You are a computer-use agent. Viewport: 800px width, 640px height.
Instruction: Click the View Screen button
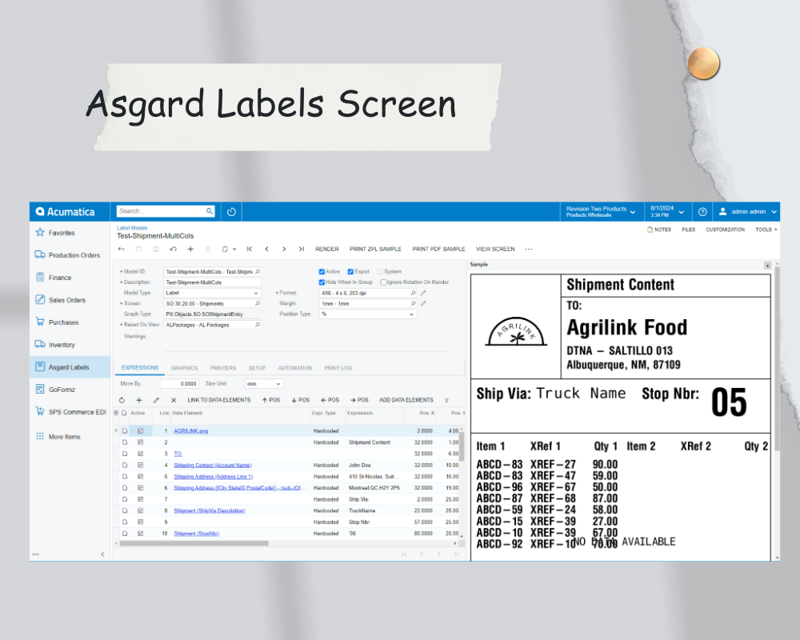tap(495, 249)
